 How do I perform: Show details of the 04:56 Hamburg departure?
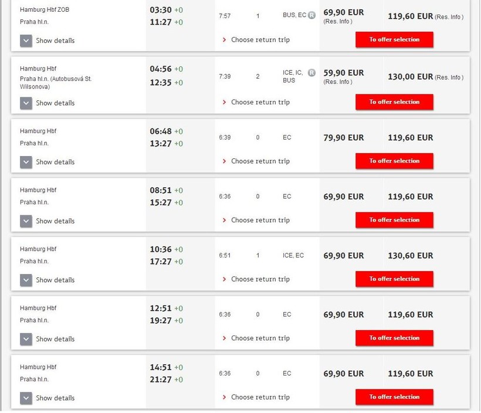tap(26, 103)
